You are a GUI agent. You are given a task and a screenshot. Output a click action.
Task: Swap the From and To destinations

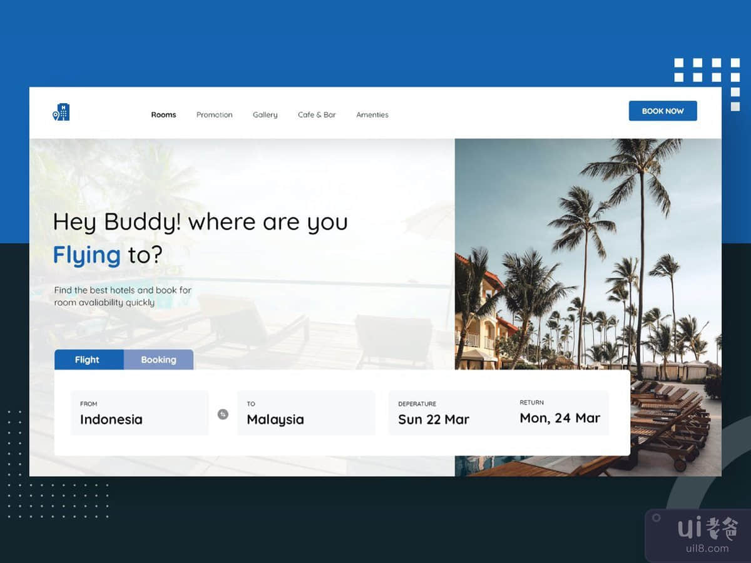pos(223,413)
